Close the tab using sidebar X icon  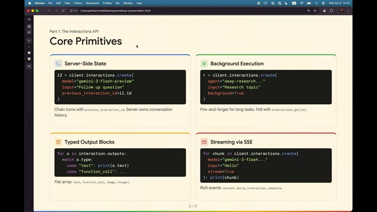point(29,40)
